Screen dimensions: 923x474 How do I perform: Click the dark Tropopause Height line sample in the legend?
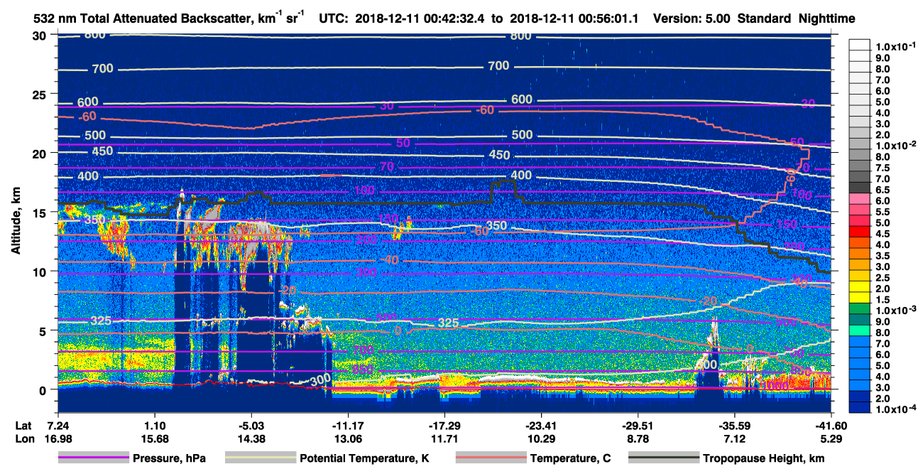664,458
